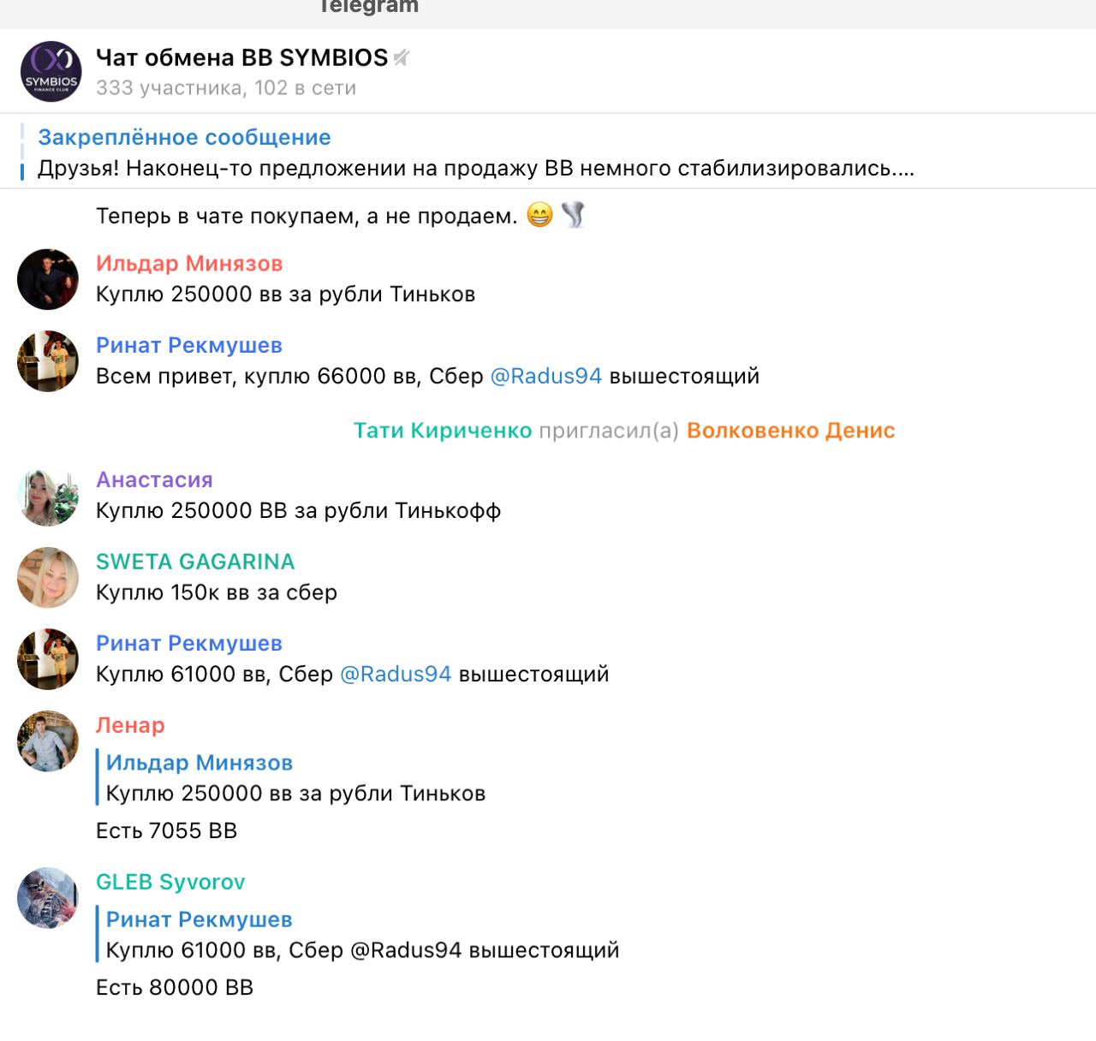Click sender name GLEB Syvorov

click(x=170, y=882)
